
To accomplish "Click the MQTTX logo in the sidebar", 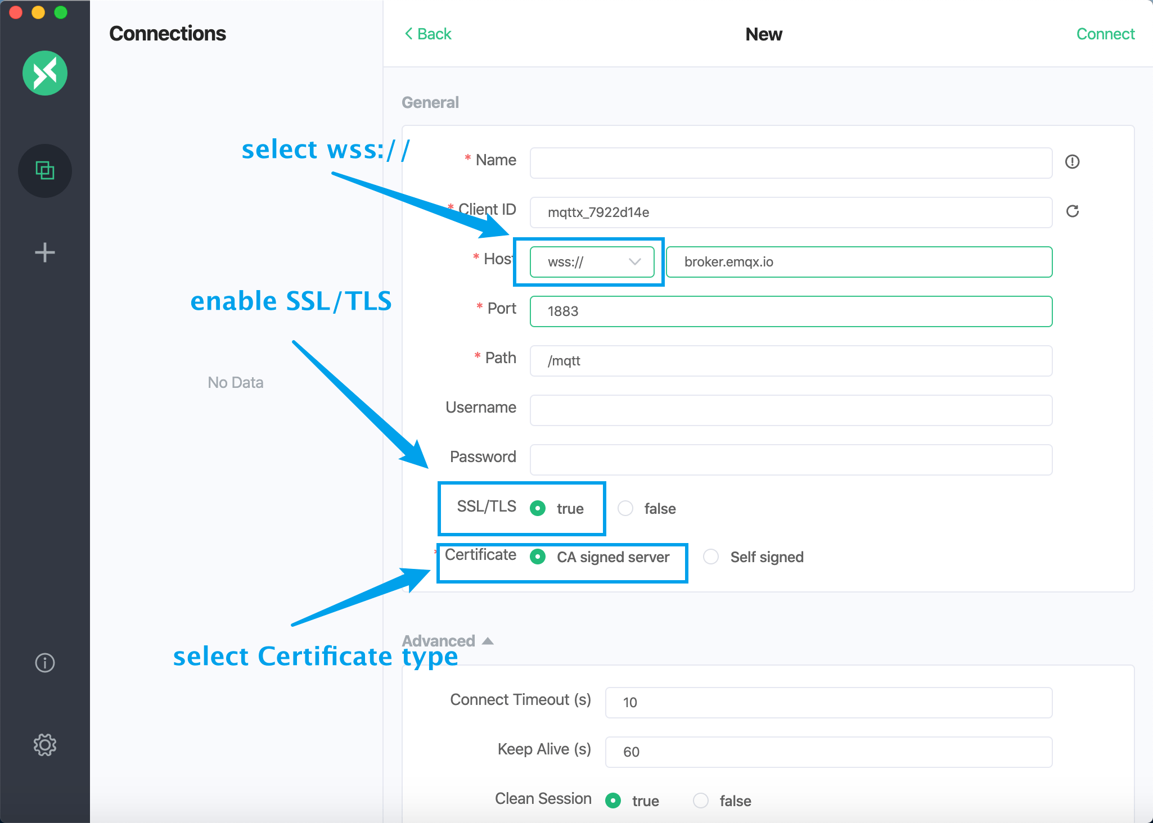I will (x=45, y=73).
